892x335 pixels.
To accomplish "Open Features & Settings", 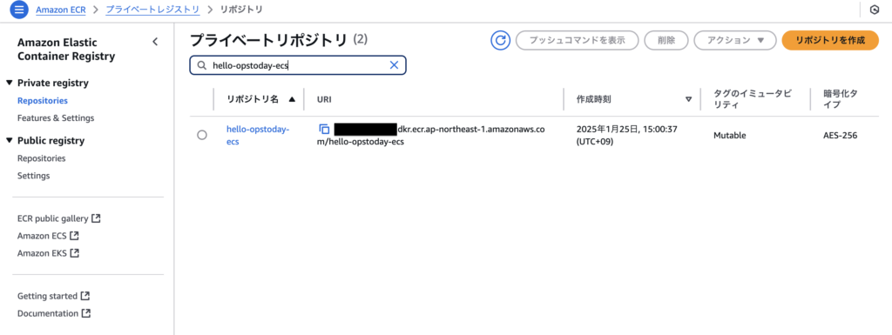I will pos(56,118).
